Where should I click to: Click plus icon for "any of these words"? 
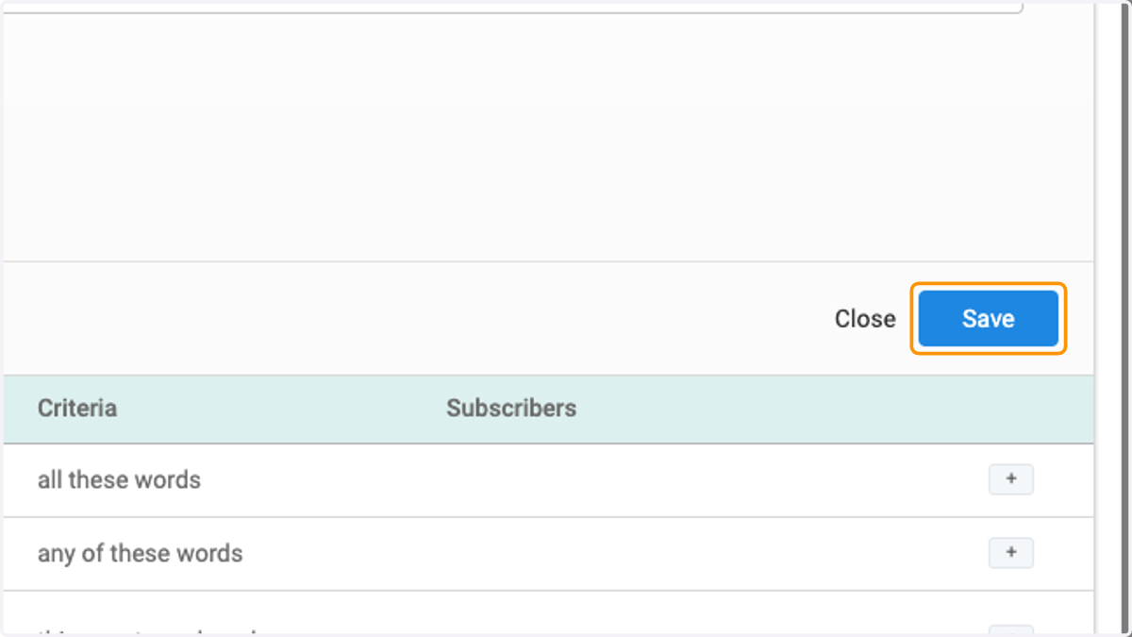coord(1010,553)
